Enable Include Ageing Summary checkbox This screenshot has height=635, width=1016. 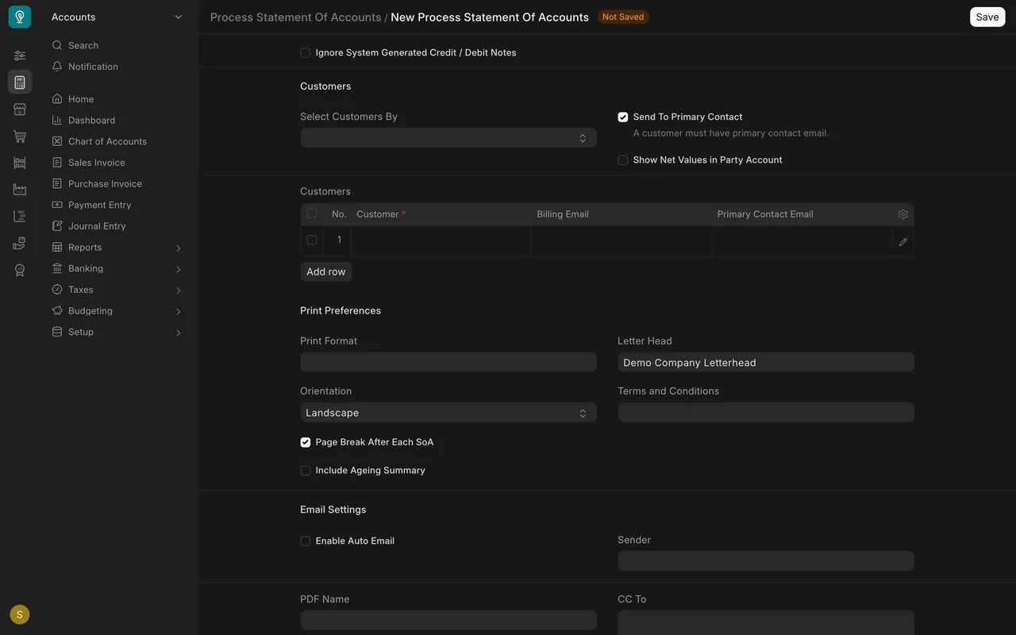point(306,471)
